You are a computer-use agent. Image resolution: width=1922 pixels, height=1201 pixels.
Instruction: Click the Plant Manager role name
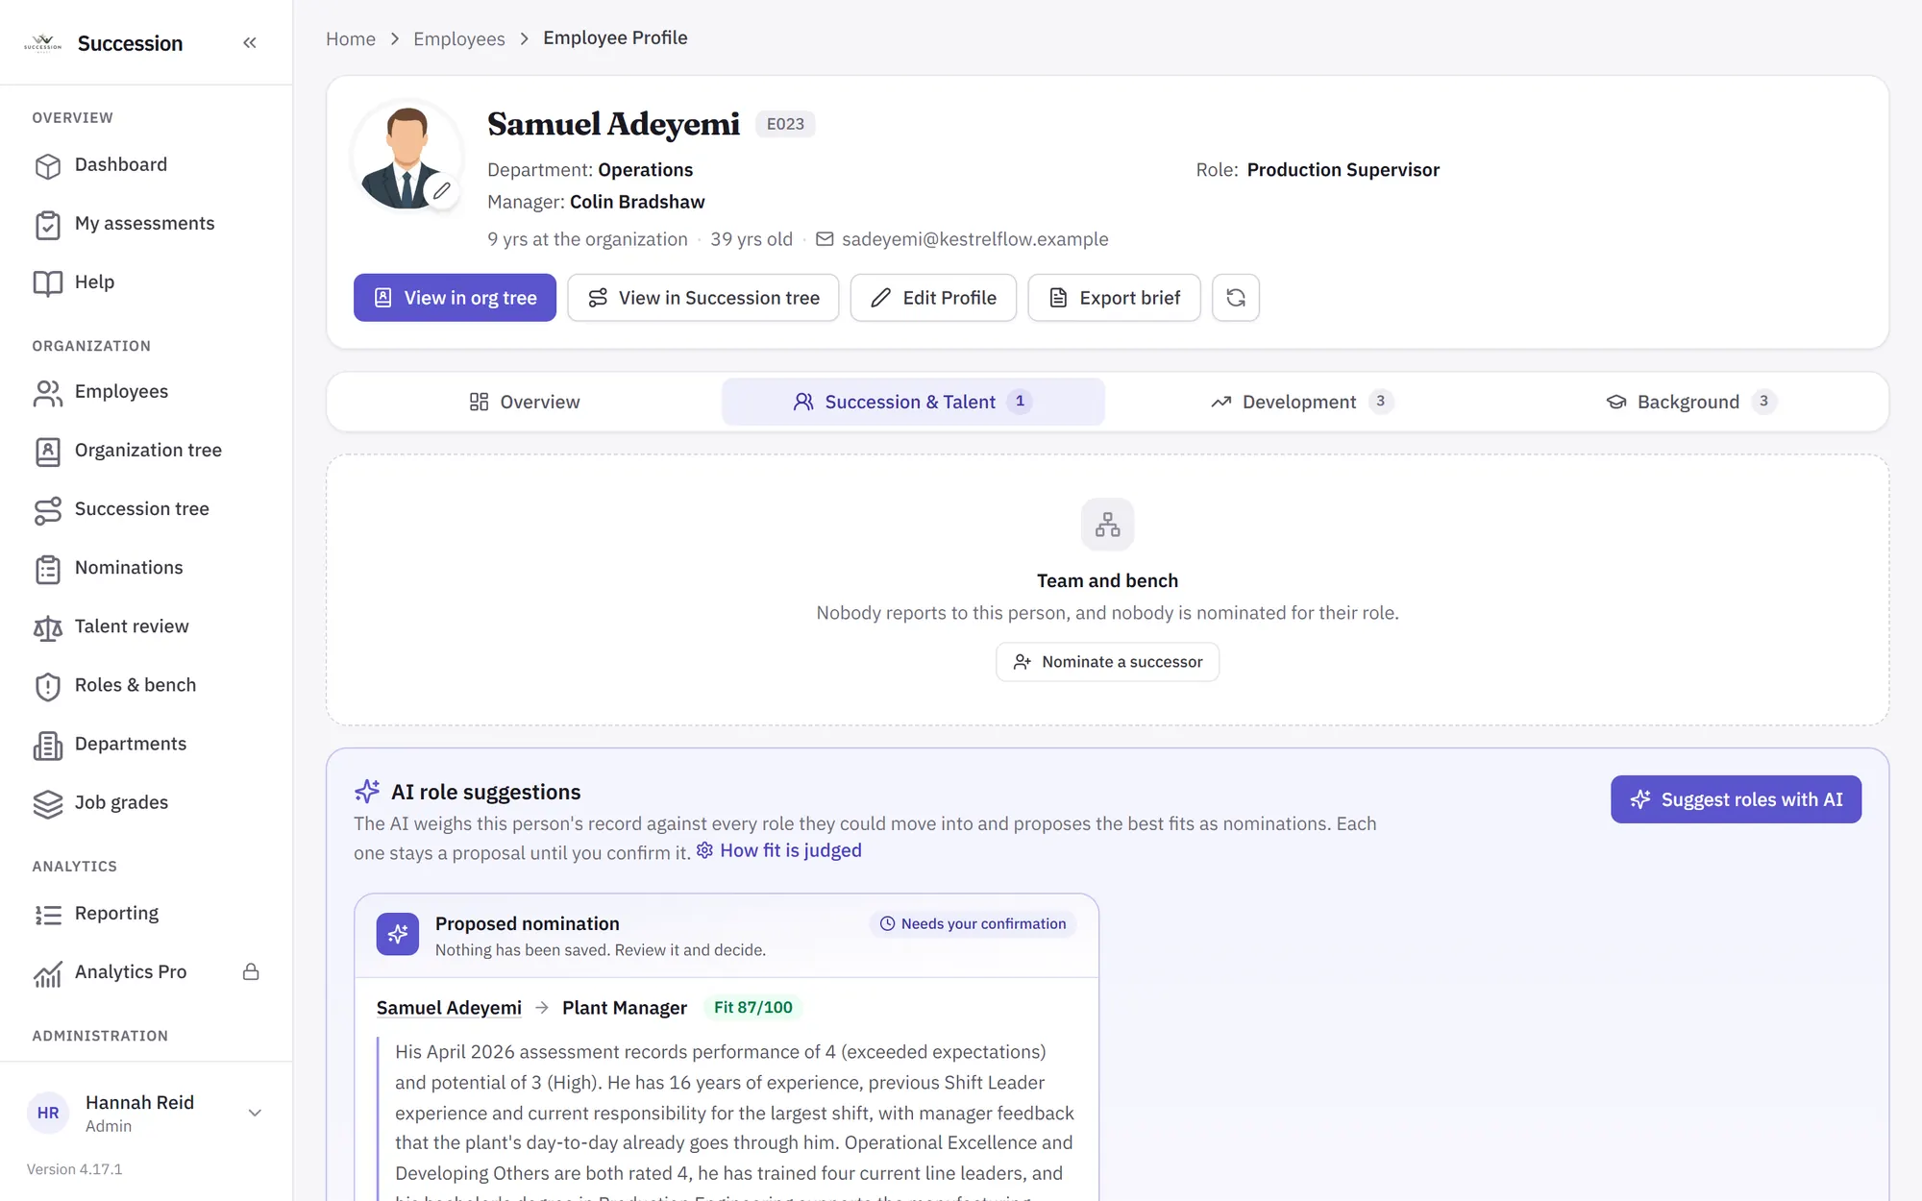tap(625, 1007)
